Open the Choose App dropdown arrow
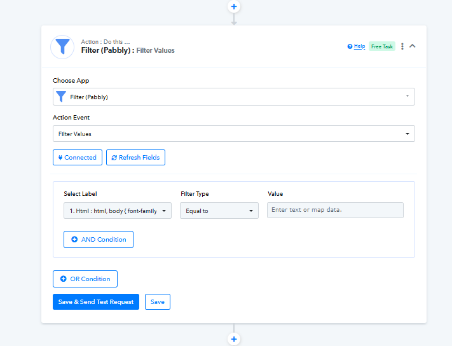Screen dimensions: 452x346 [x=407, y=97]
